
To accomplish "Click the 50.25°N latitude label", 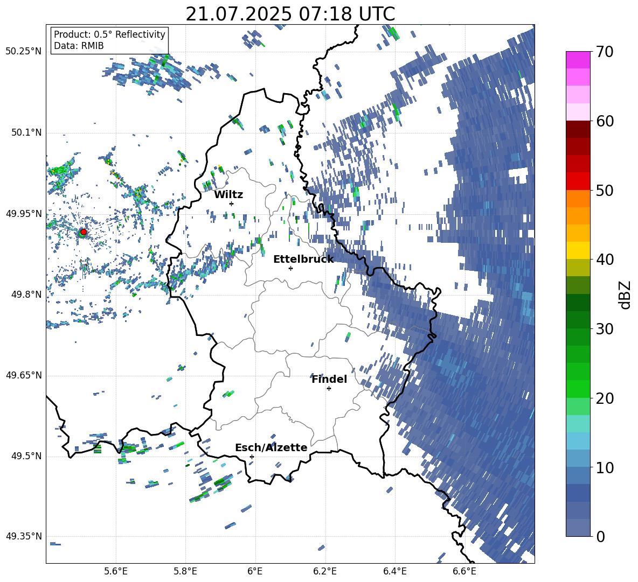I will (24, 52).
